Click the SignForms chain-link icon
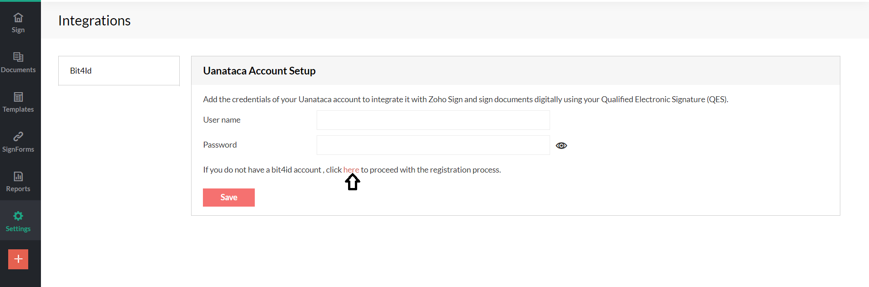This screenshot has width=869, height=287. [x=18, y=137]
